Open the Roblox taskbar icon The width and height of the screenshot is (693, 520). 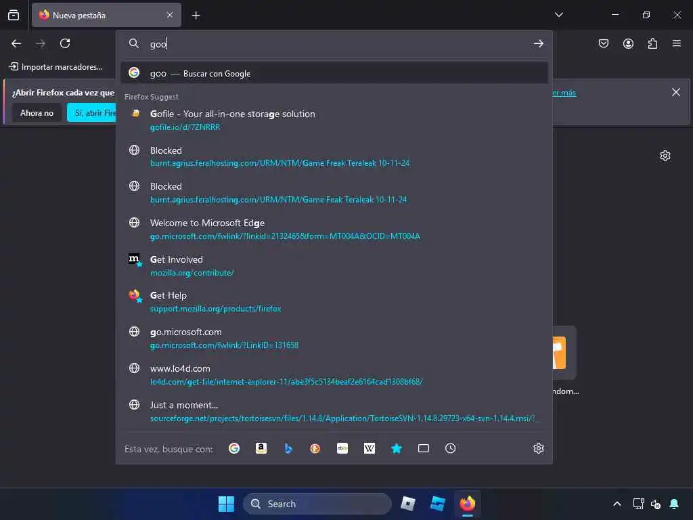click(x=407, y=504)
